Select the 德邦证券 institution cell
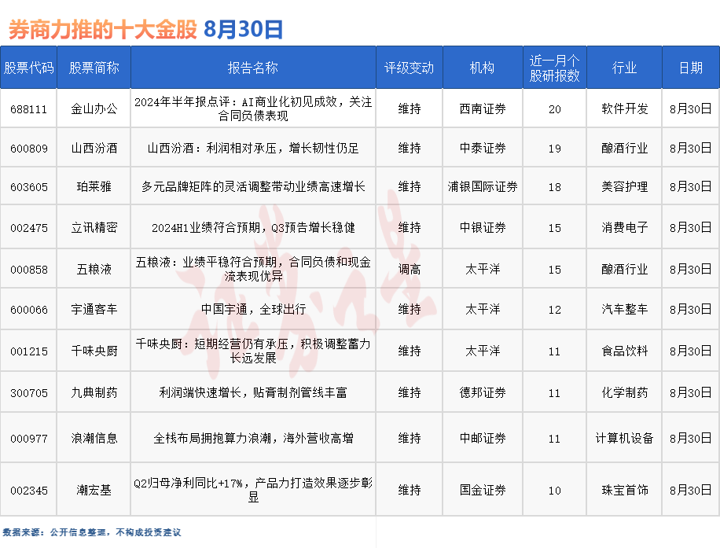Screen dimensions: 720x548 point(483,392)
